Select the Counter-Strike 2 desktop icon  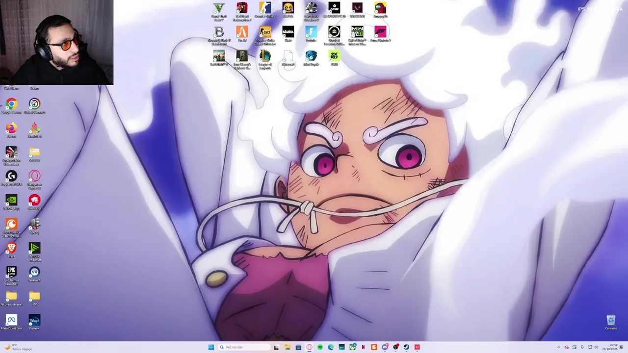(265, 10)
